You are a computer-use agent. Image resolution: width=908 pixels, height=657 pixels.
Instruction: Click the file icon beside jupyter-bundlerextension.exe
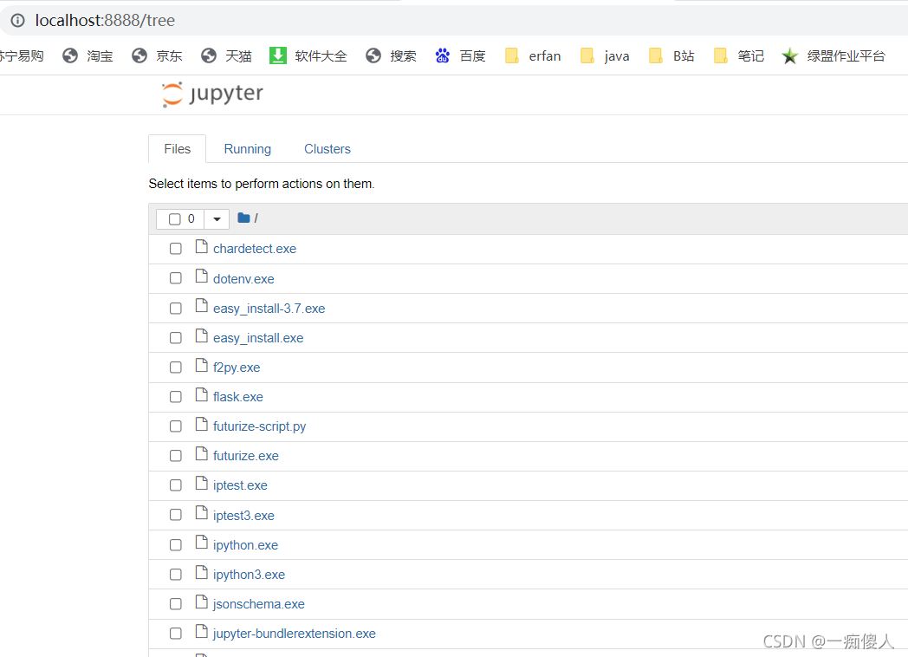tap(201, 633)
